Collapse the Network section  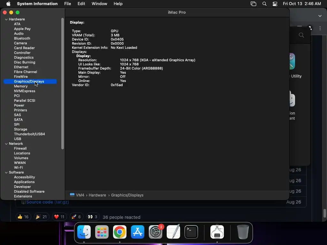click(x=6, y=144)
